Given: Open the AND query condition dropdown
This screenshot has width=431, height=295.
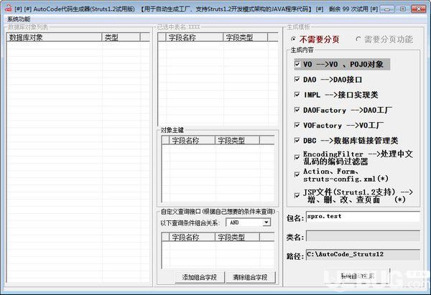Looking at the screenshot, I should [x=266, y=223].
